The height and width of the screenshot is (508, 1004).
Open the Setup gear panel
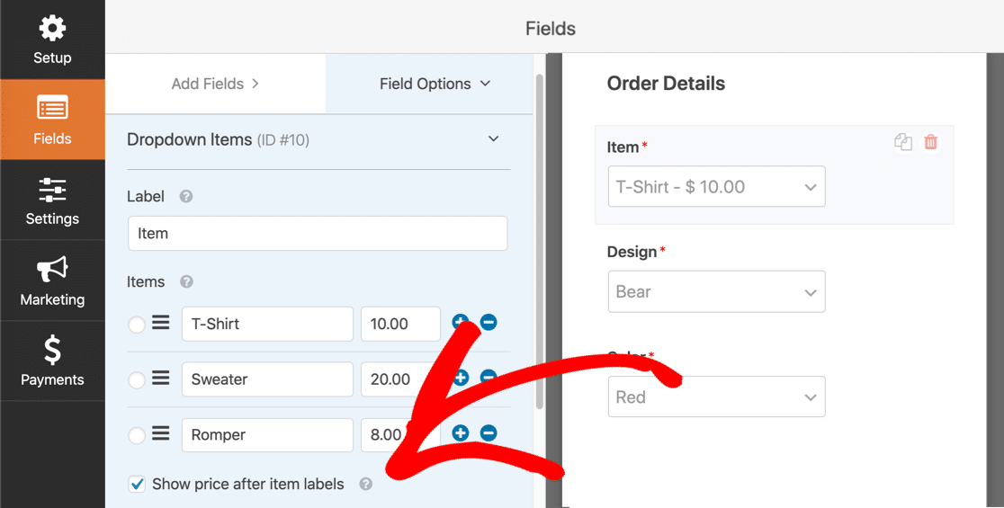[x=52, y=40]
